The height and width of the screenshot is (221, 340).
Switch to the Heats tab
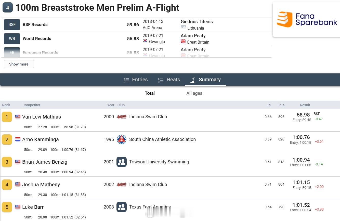click(x=169, y=80)
